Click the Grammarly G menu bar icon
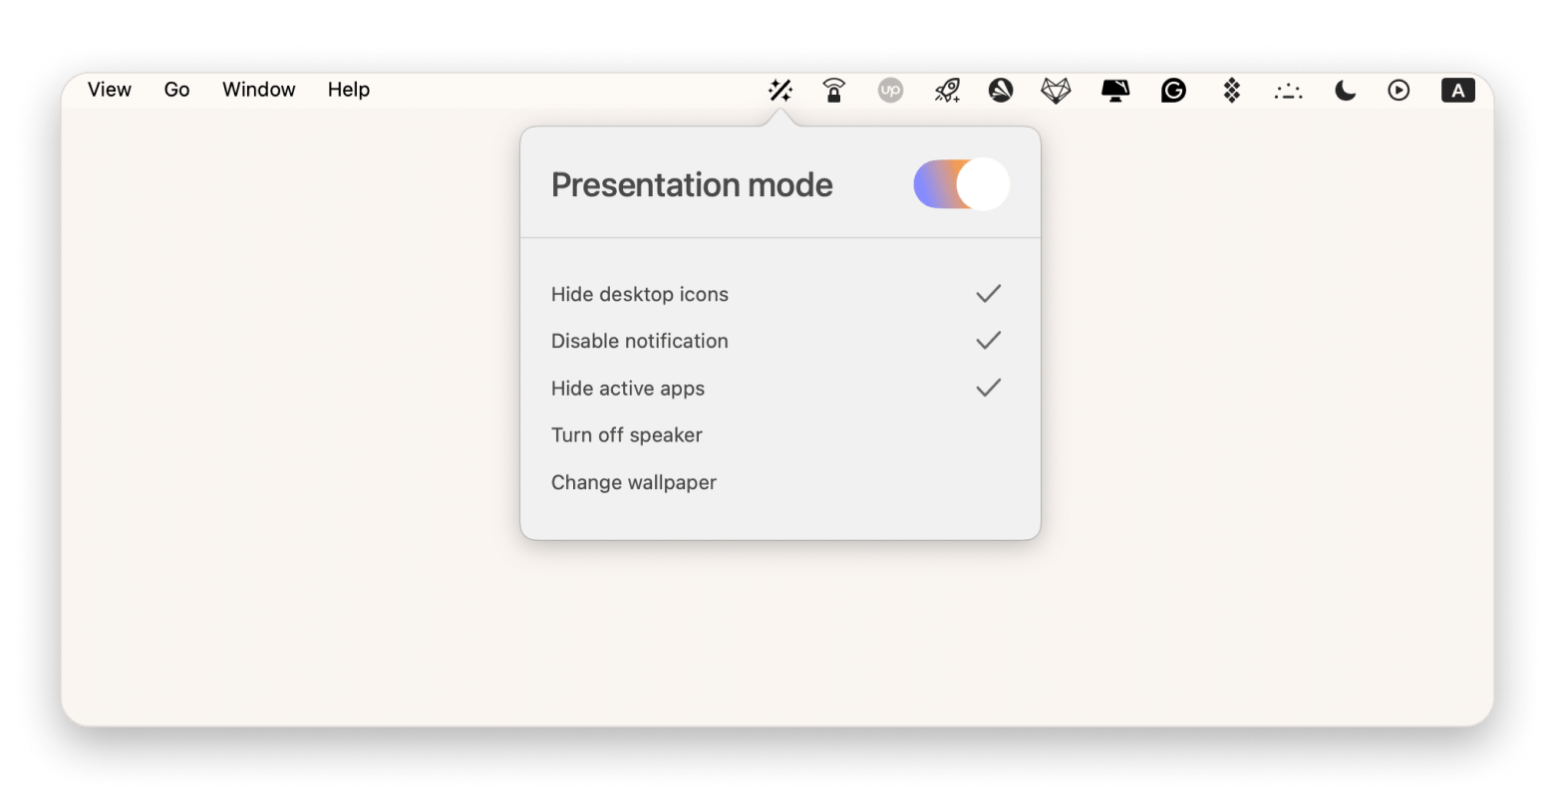This screenshot has width=1555, height=807. 1173,90
